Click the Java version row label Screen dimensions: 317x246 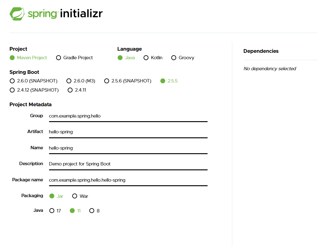38,210
